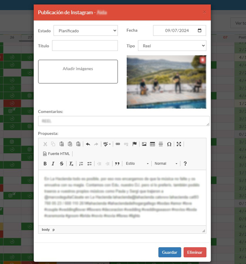This screenshot has width=246, height=264.
Task: Insert an anchor using the flag icon
Action: 134,144
